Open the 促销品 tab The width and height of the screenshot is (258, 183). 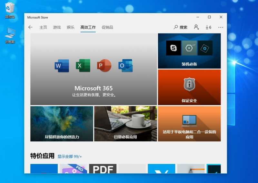pos(107,27)
